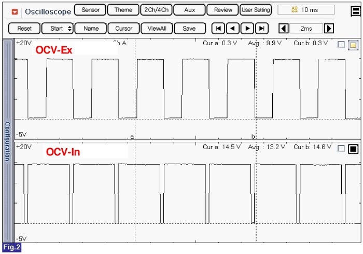Toggle the OCV-Ex channel checkbox
Screen dimensions: 363x254
pyautogui.click(x=341, y=45)
